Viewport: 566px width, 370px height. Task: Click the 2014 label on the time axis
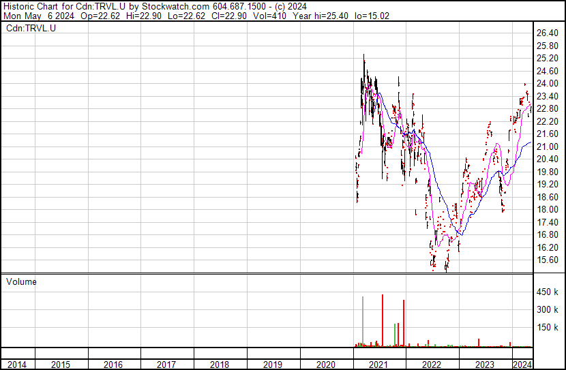(x=16, y=365)
